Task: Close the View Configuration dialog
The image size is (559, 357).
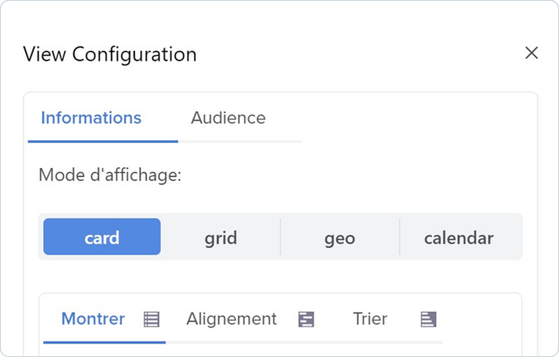Action: [531, 53]
